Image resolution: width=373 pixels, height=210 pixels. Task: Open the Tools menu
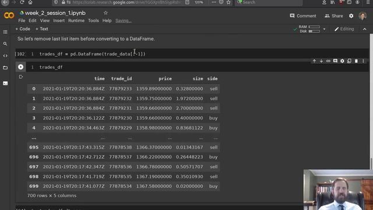(x=93, y=21)
